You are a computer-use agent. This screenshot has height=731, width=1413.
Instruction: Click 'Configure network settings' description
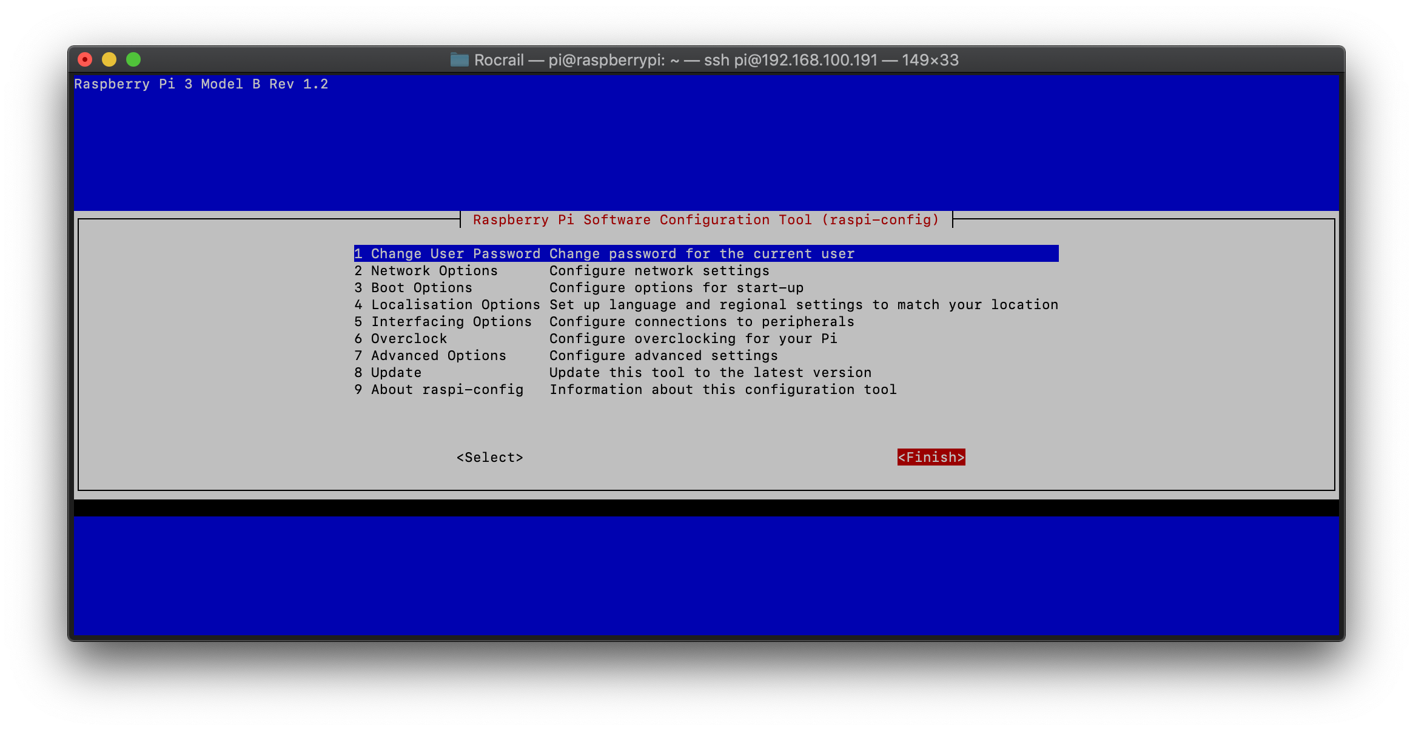pos(659,271)
